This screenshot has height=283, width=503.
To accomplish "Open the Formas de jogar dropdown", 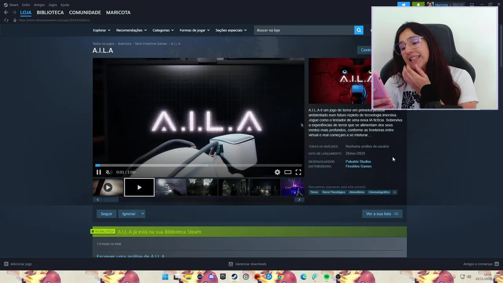I will click(195, 30).
